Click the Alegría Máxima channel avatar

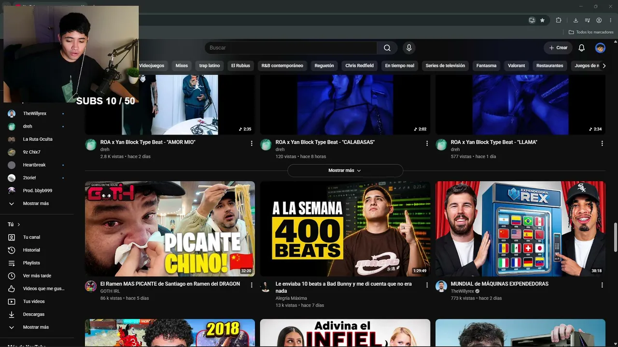pyautogui.click(x=266, y=286)
